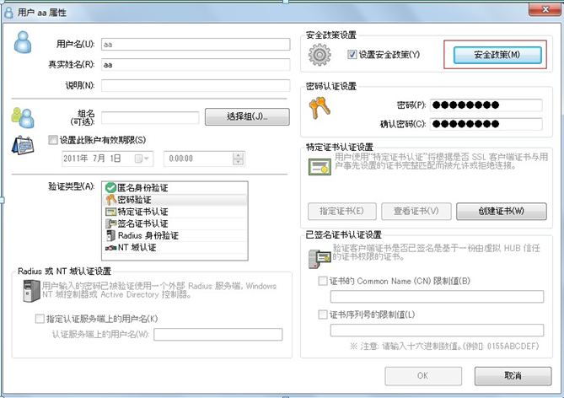Click the calendar icon for account expiry
The height and width of the screenshot is (398, 564).
[x=23, y=145]
